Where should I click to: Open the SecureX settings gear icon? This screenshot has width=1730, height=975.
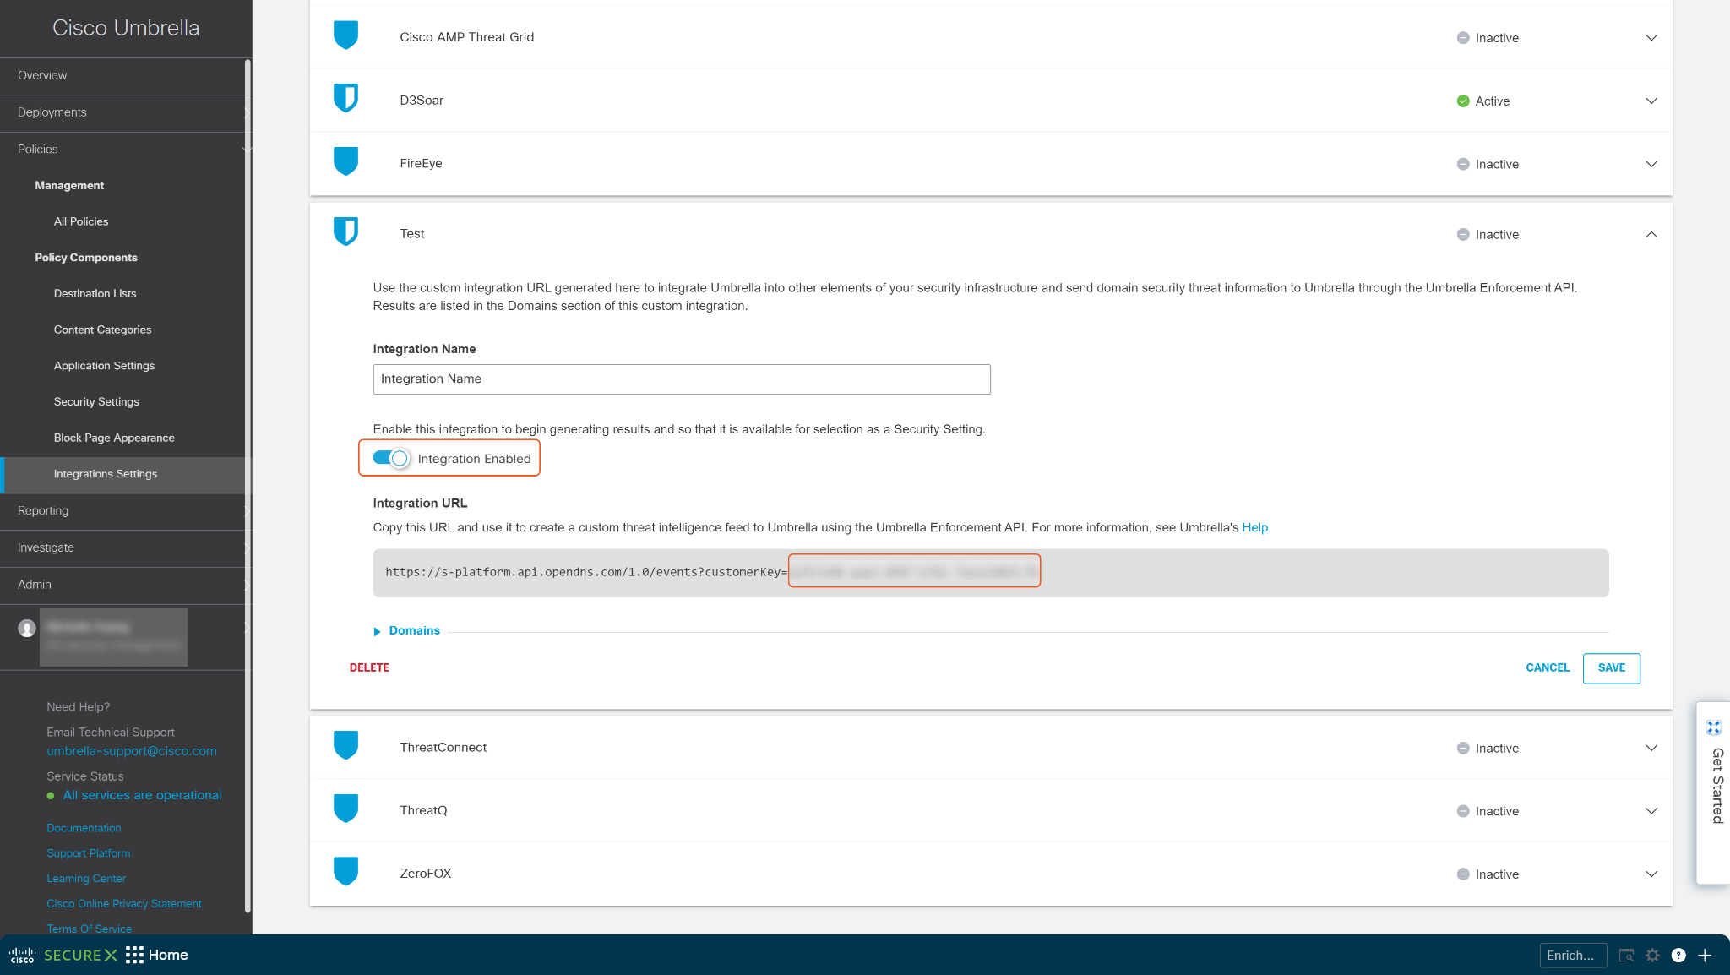tap(1652, 955)
